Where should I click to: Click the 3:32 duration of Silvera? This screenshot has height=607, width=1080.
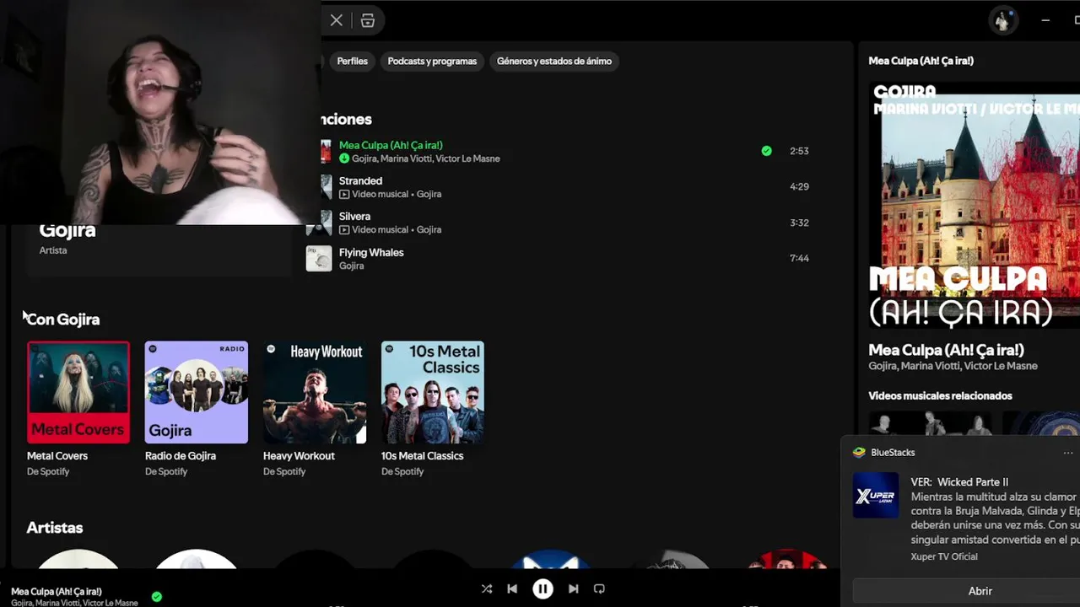coord(799,223)
